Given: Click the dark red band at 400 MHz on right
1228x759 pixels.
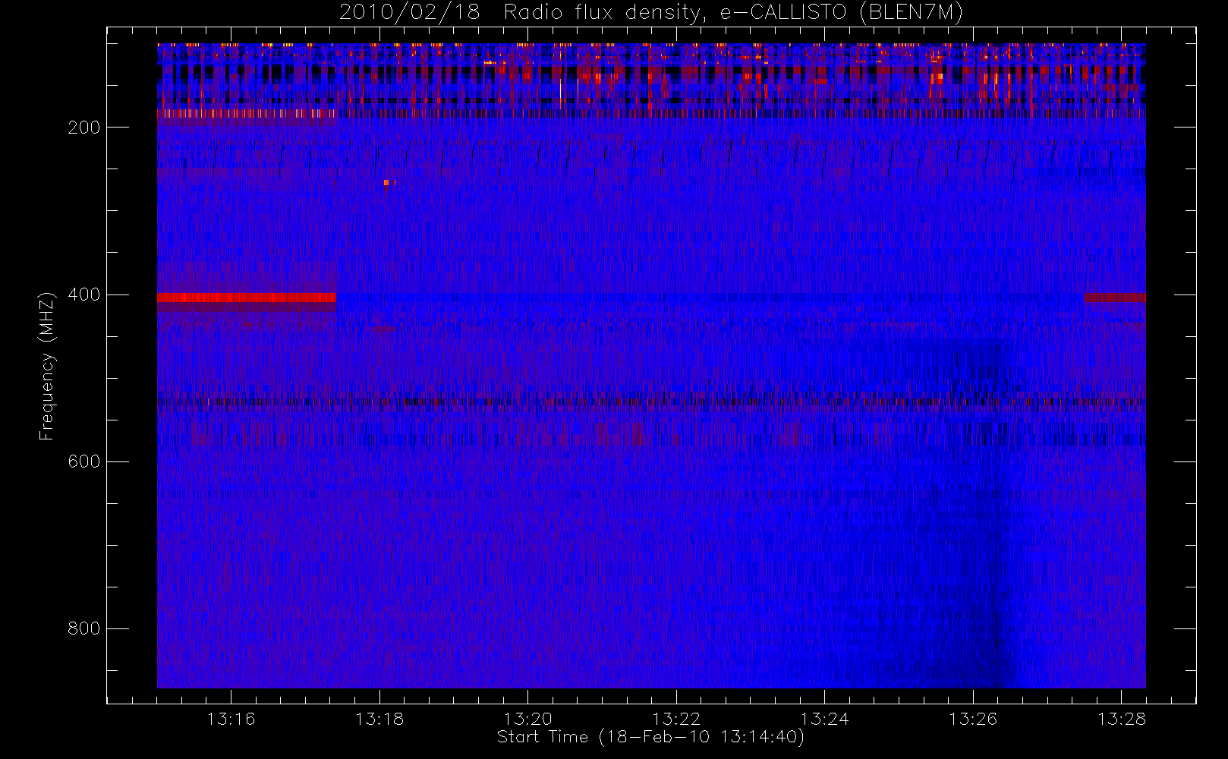Looking at the screenshot, I should (1115, 298).
